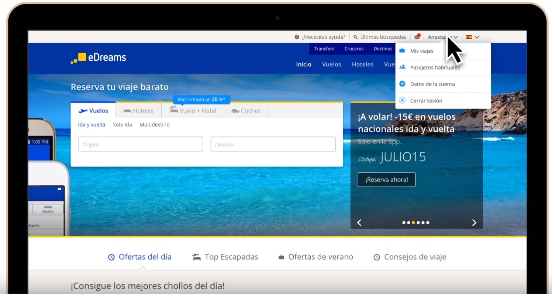Select the first carousel dot

pyautogui.click(x=404, y=222)
